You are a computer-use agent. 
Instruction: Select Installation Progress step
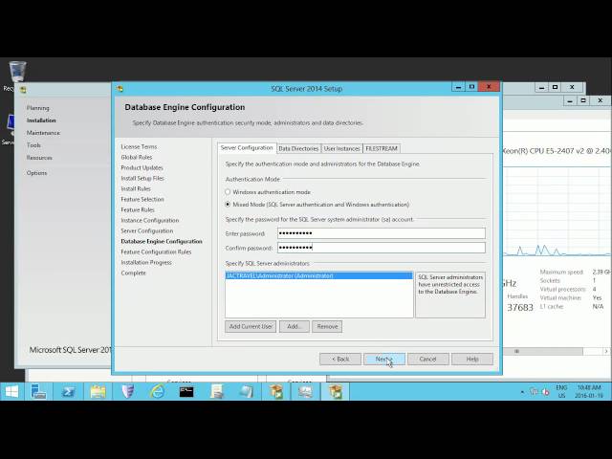point(146,263)
